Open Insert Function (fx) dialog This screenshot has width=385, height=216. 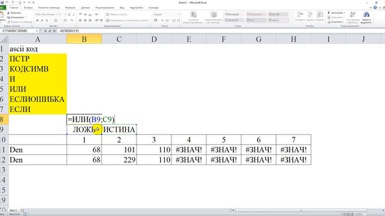click(54, 31)
